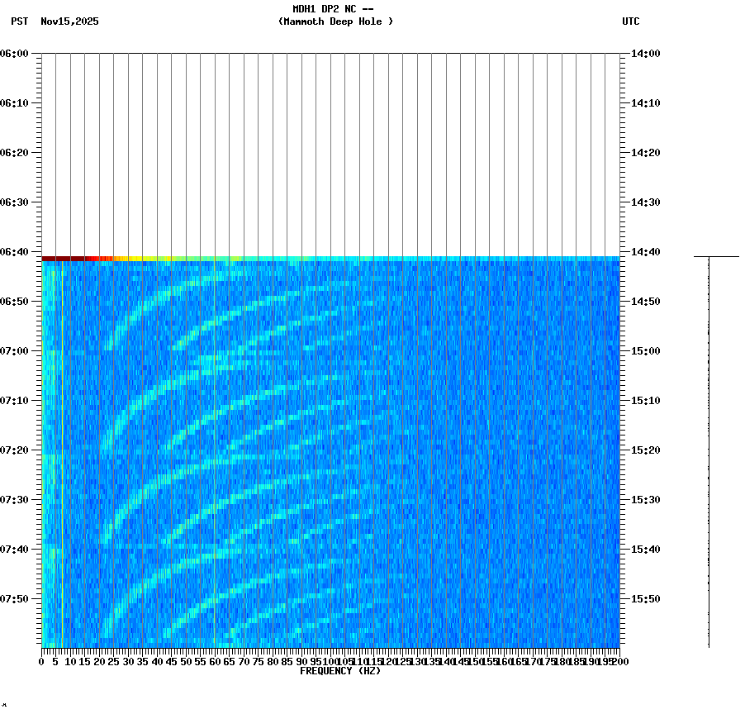Click the Nov15,2025 date text

click(69, 22)
